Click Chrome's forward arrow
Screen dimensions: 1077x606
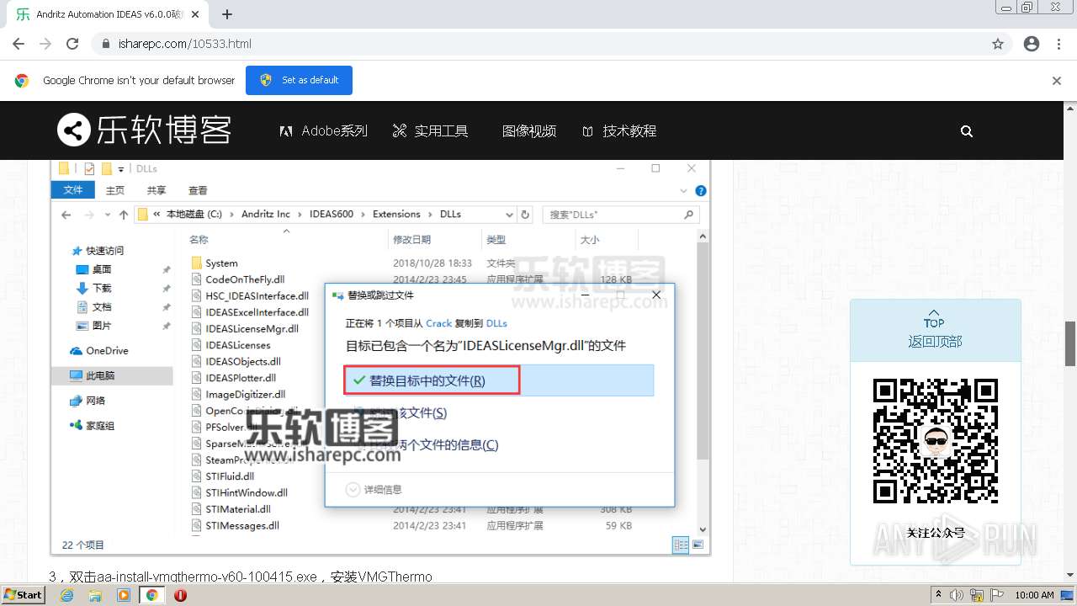[45, 44]
